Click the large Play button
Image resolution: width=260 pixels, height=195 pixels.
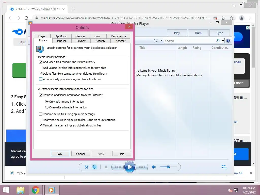[129, 167]
